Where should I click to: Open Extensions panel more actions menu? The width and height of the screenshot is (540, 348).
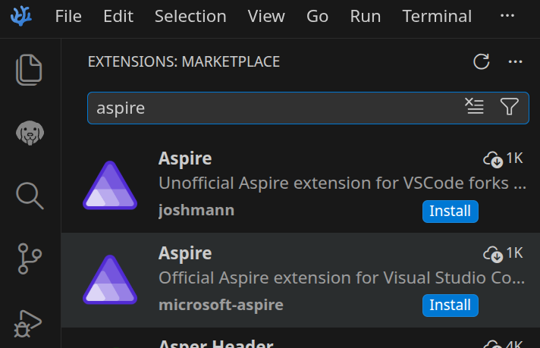tap(515, 61)
